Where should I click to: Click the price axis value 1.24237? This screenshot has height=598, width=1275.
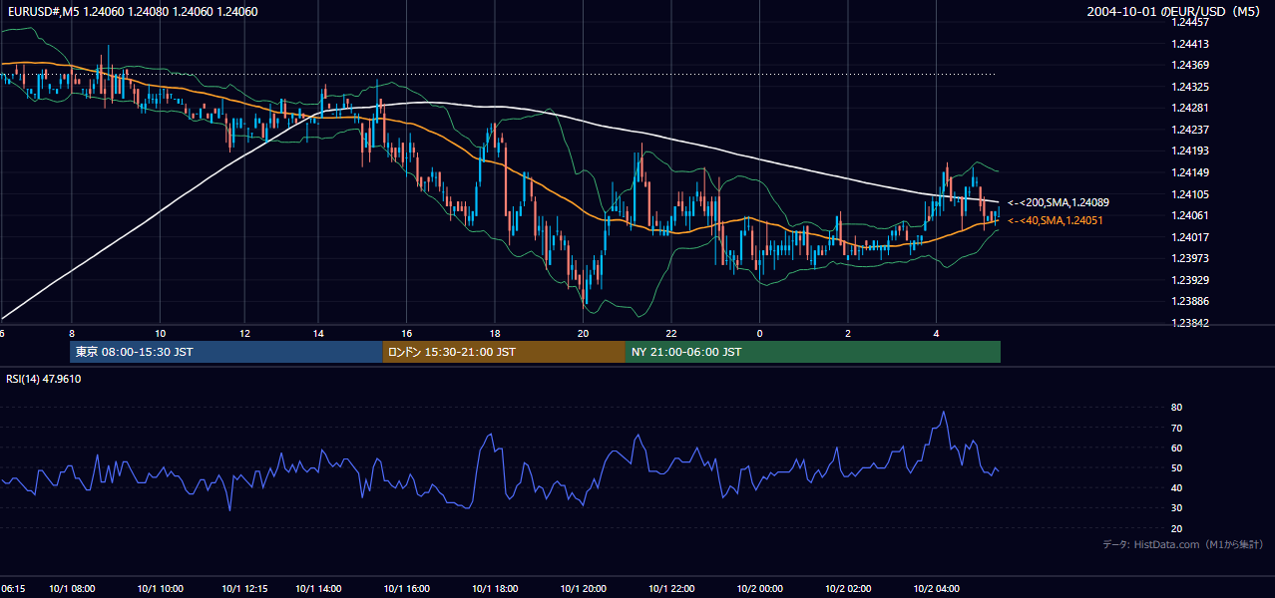1192,130
